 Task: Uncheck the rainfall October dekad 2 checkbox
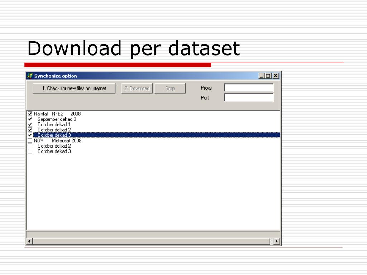[x=30, y=130]
